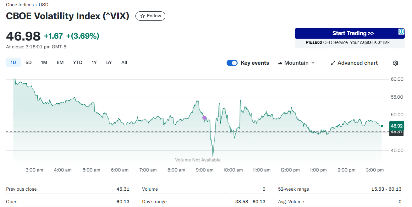
Task: Switch to the 6M range
Action: click(60, 63)
